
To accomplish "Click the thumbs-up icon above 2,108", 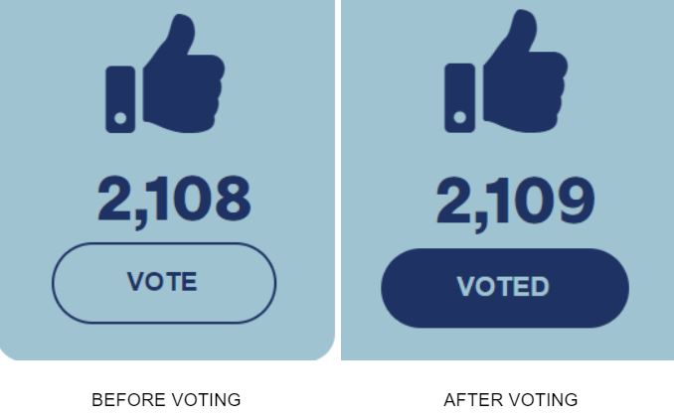I will point(165,73).
